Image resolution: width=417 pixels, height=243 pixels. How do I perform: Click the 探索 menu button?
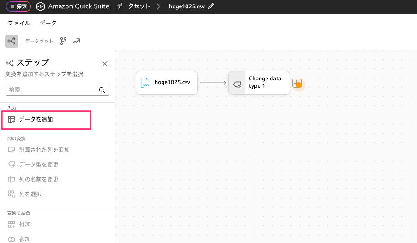tap(18, 6)
